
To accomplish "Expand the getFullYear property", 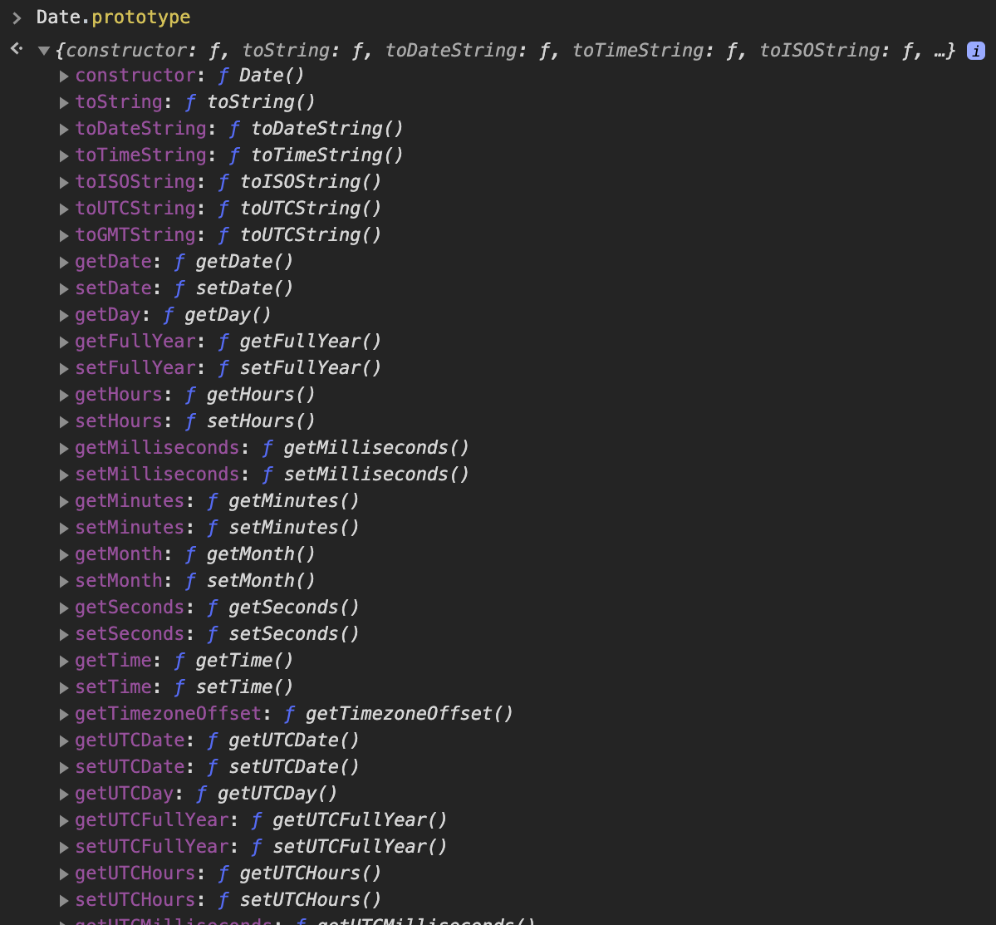I will pos(65,342).
